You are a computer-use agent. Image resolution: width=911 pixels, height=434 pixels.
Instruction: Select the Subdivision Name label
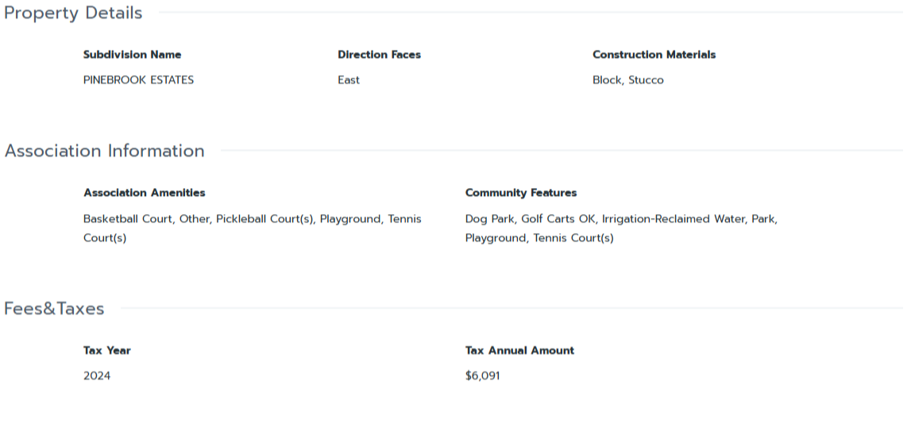point(132,55)
